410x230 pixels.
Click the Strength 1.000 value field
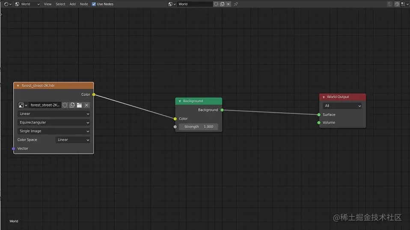pyautogui.click(x=199, y=127)
